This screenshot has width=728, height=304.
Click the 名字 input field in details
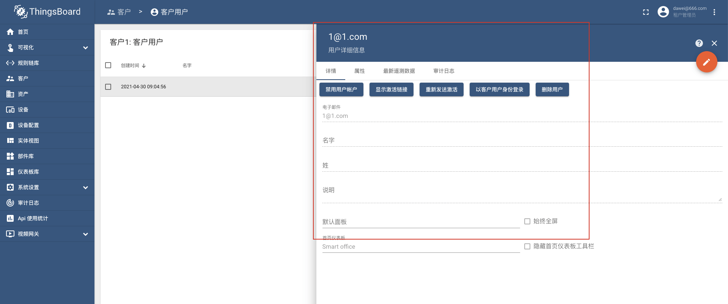(522, 141)
